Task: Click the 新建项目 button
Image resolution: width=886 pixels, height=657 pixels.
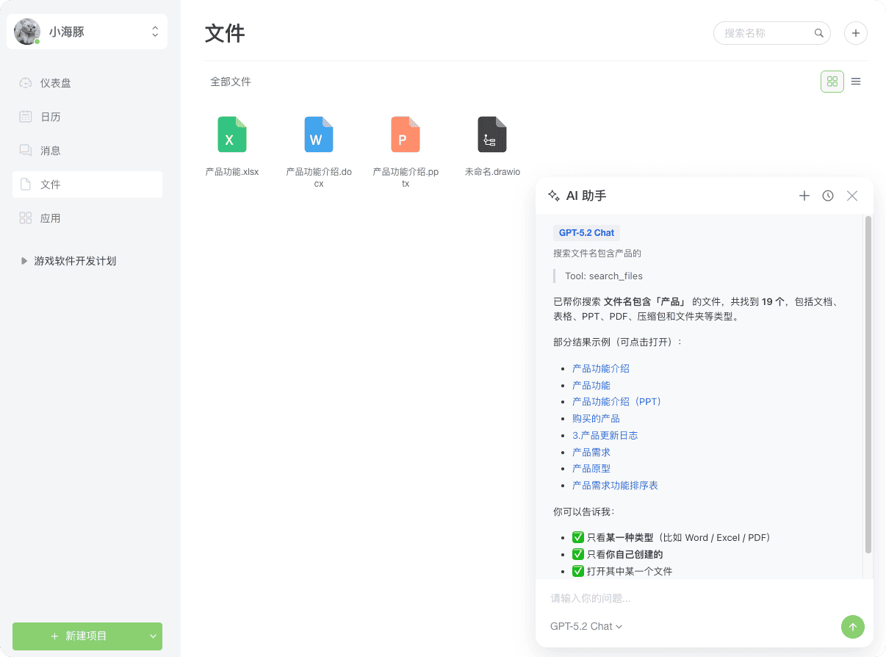Action: click(79, 636)
